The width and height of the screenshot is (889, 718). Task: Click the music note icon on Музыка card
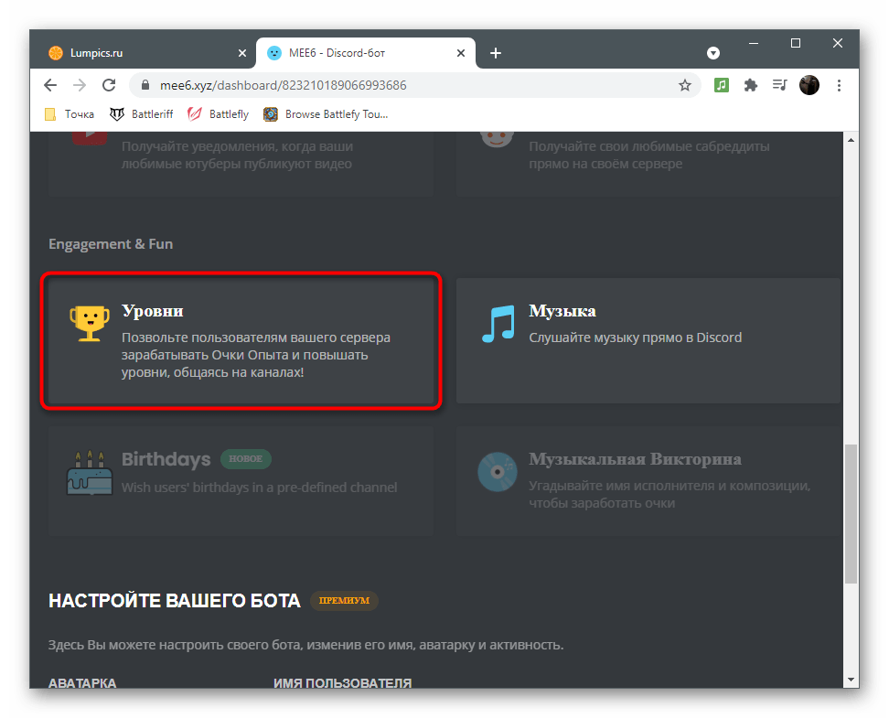(498, 324)
